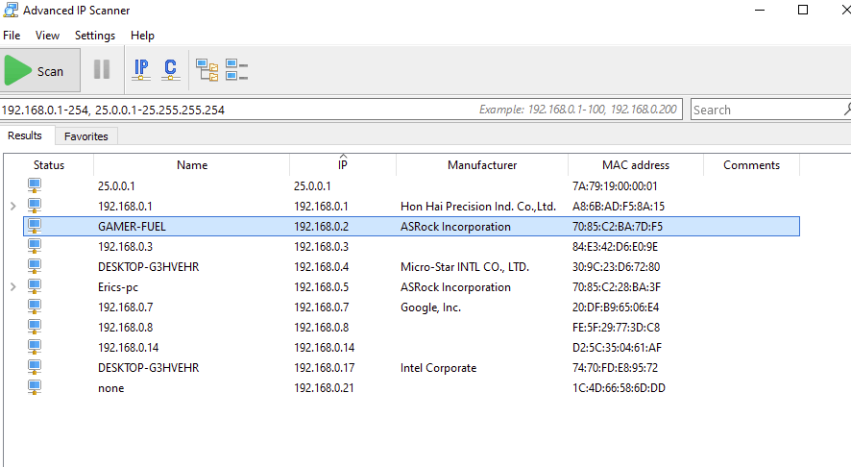Viewport: 851px width, 467px height.
Task: Click the computer icon for 192.168.0.1 row
Action: [35, 206]
